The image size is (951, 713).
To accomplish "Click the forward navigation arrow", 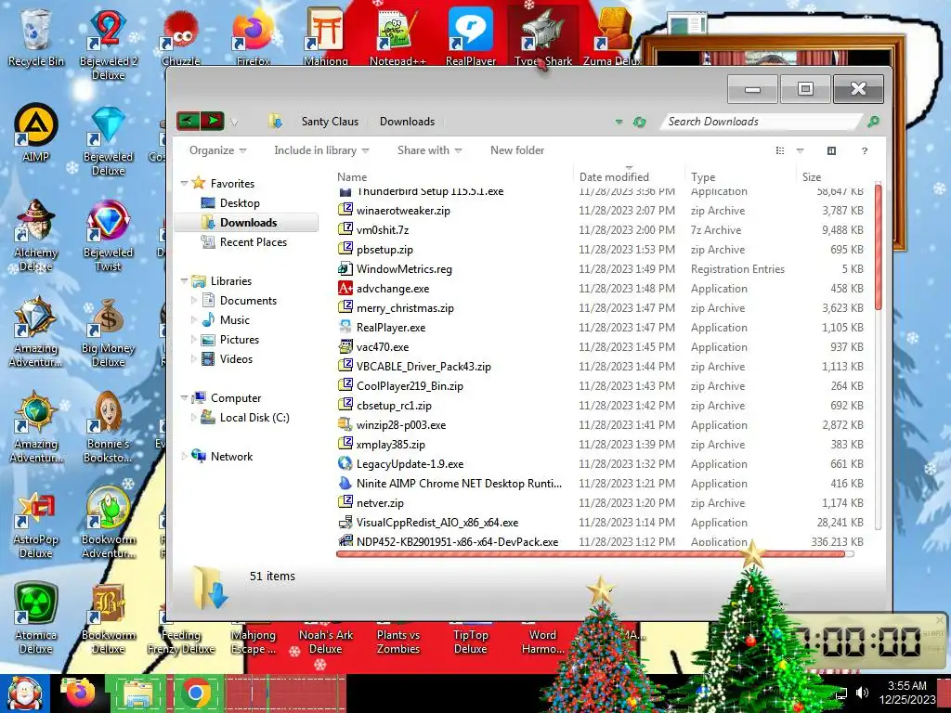I will (213, 121).
